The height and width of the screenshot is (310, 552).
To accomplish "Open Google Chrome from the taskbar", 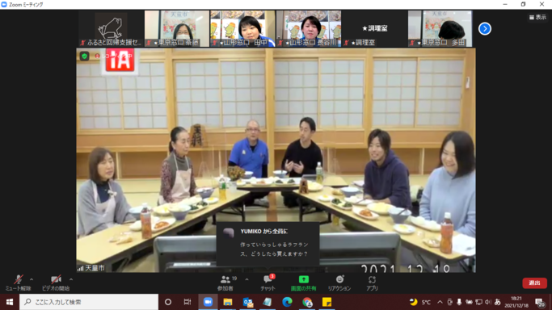I will click(x=307, y=302).
